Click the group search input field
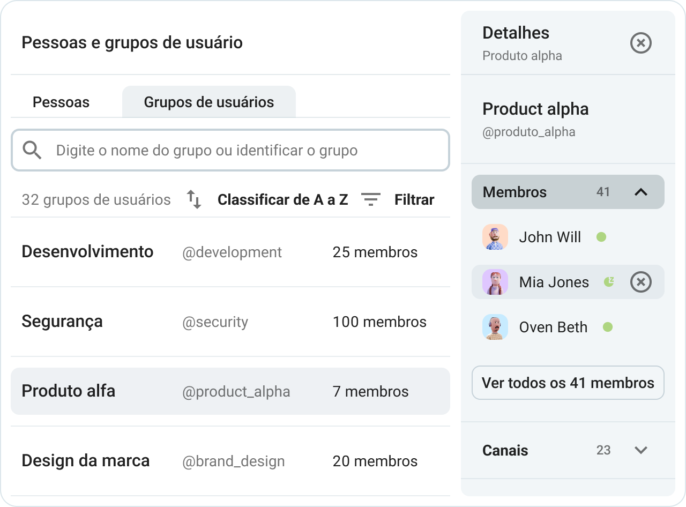Viewport: 686px width, 507px height. click(x=230, y=150)
